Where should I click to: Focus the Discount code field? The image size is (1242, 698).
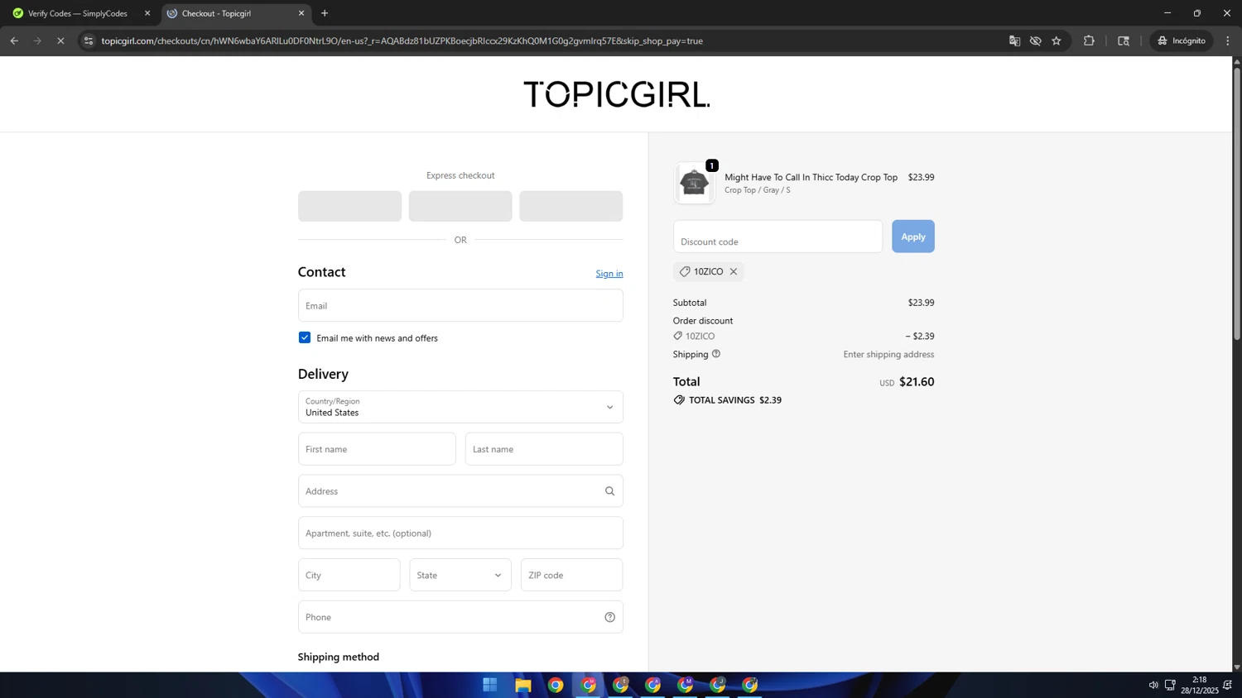click(x=777, y=237)
